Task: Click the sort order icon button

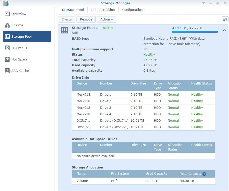Action: point(225,19)
